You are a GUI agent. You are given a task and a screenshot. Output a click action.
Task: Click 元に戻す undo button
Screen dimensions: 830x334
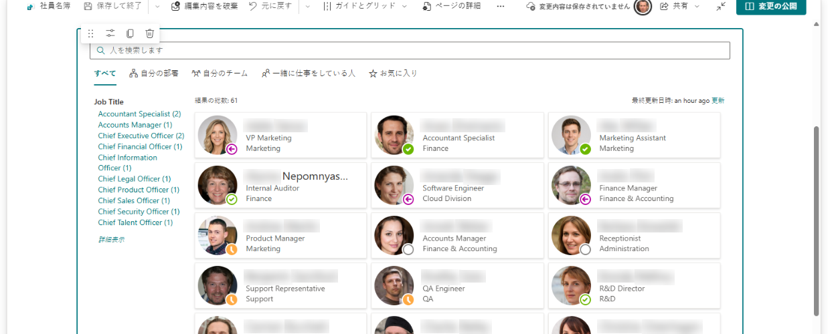pos(270,6)
